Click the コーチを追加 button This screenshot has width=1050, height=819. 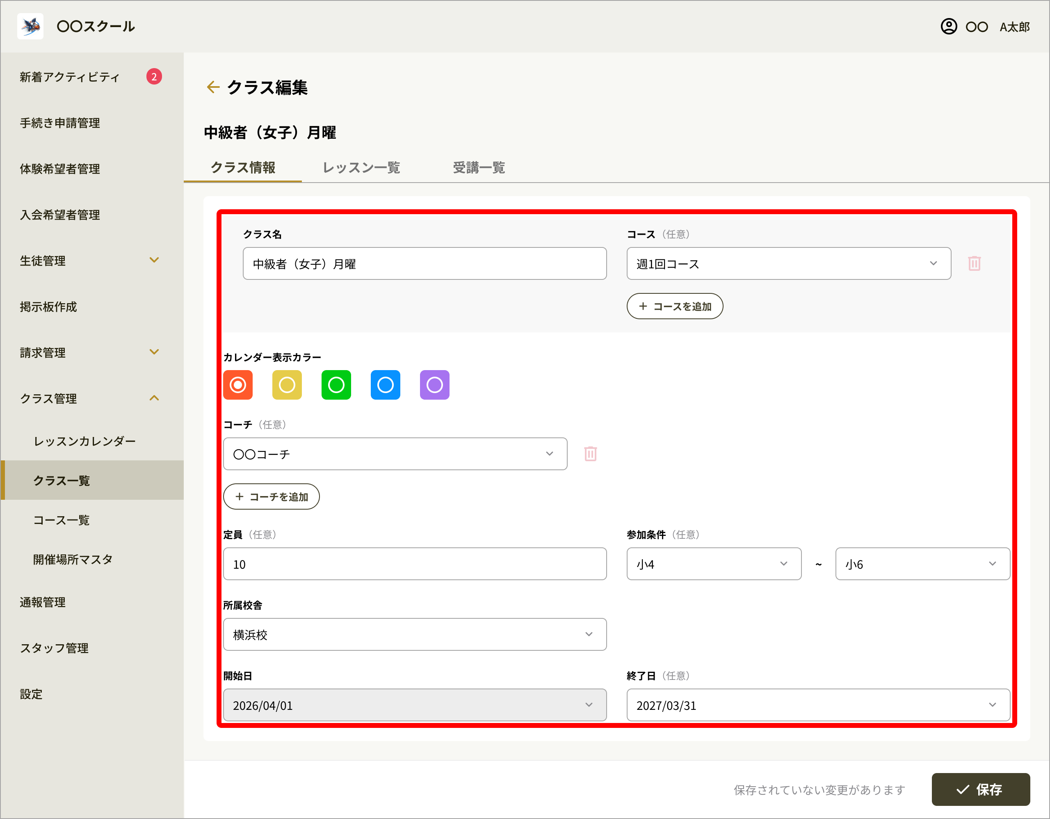pyautogui.click(x=271, y=496)
